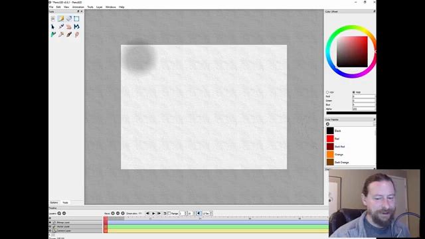
Task: Pick a shade in the color square
Action: 352,52
